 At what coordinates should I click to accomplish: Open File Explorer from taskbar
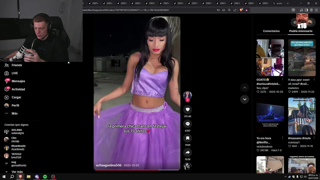click(x=28, y=177)
